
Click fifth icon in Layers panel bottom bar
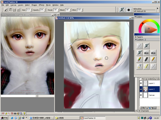pyautogui.click(x=152, y=108)
